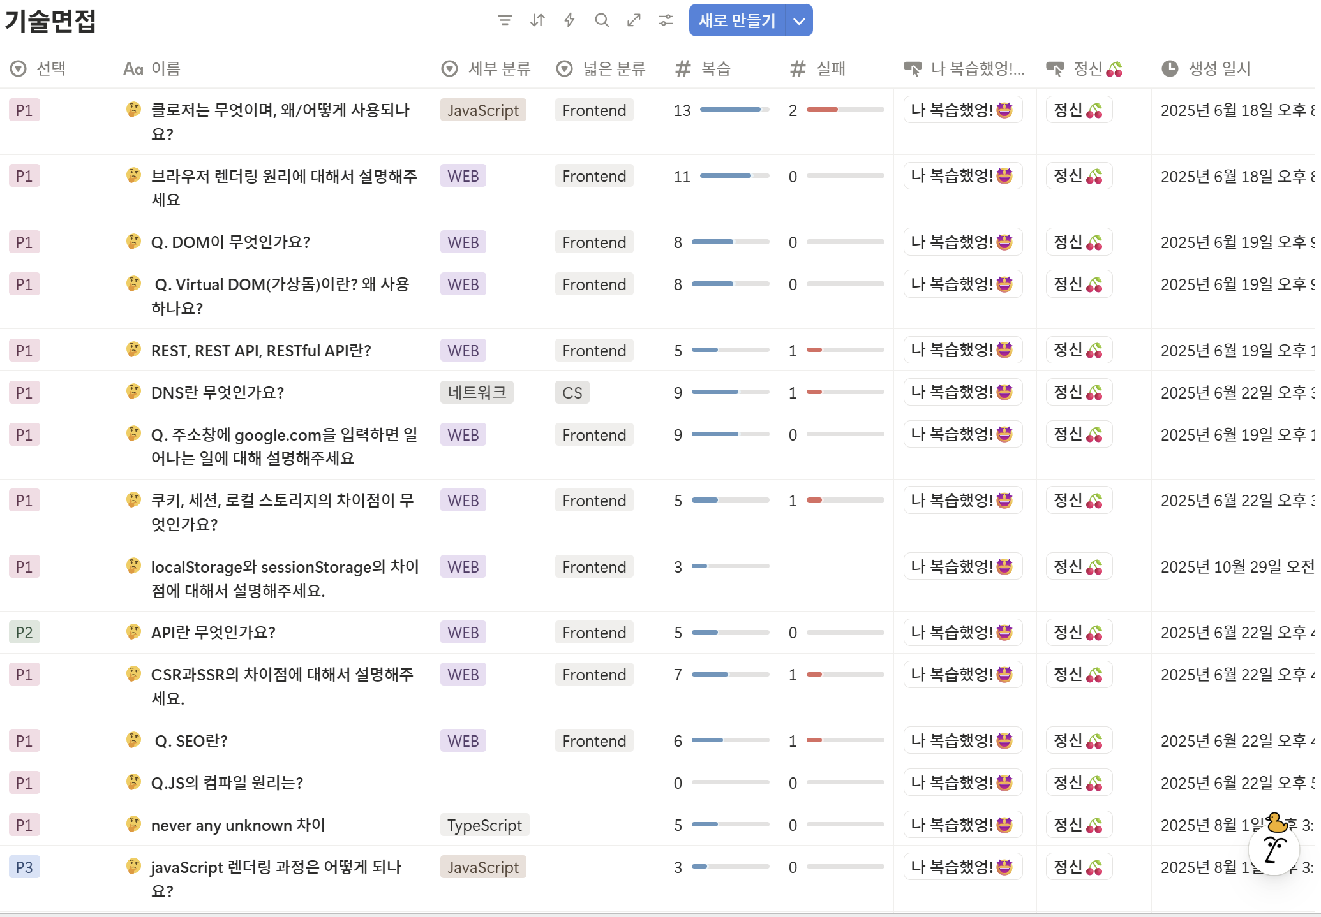This screenshot has height=917, width=1321.
Task: Open CS tag in DNS row
Action: pyautogui.click(x=572, y=392)
